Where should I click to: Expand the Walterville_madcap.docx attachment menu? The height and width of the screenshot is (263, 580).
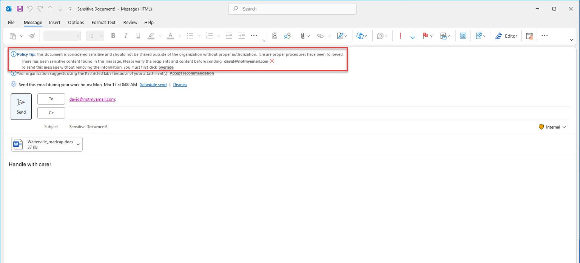coord(78,144)
